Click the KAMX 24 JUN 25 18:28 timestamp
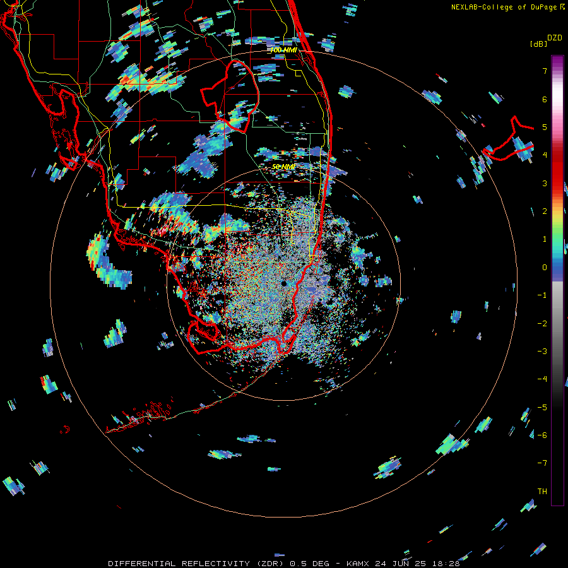The width and height of the screenshot is (568, 568). 403,564
